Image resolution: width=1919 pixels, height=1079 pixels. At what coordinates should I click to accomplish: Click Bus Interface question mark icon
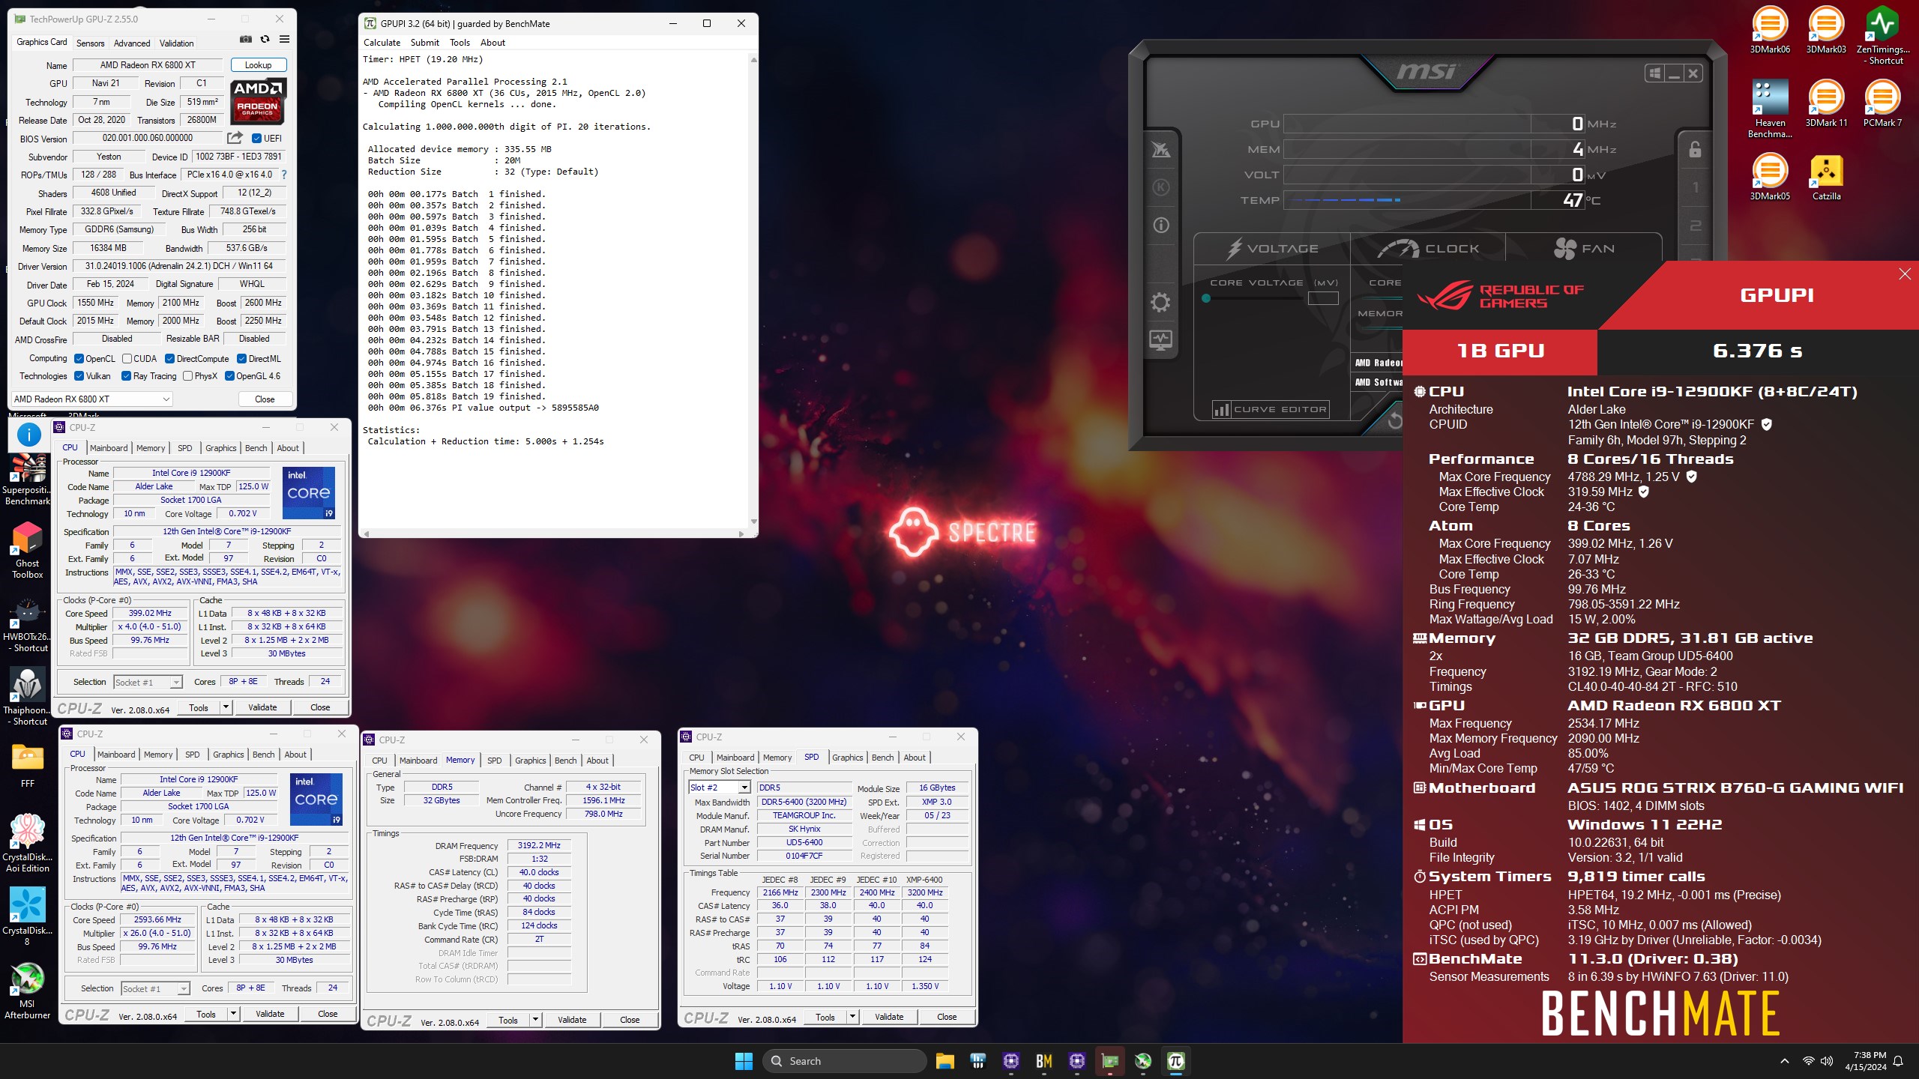284,175
